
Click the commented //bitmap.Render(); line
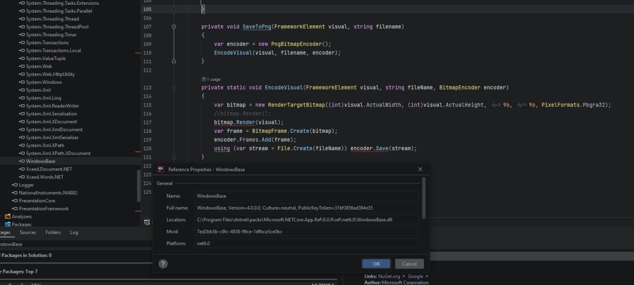point(243,113)
